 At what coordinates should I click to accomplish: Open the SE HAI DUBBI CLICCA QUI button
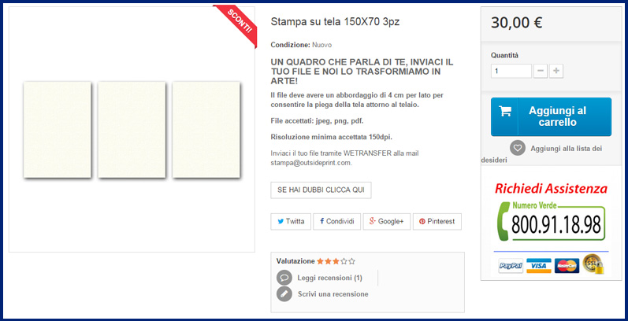tap(321, 190)
